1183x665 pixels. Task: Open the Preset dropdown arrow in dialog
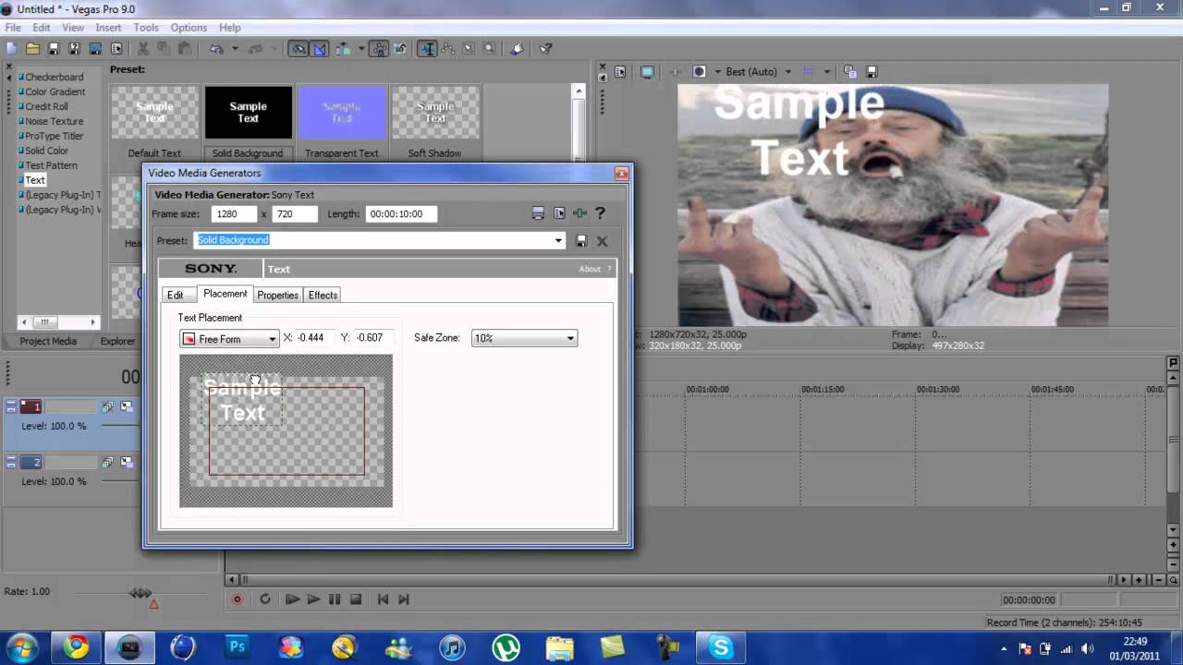pos(558,241)
